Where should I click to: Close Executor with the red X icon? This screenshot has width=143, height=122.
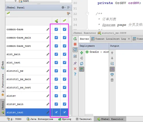75,69
